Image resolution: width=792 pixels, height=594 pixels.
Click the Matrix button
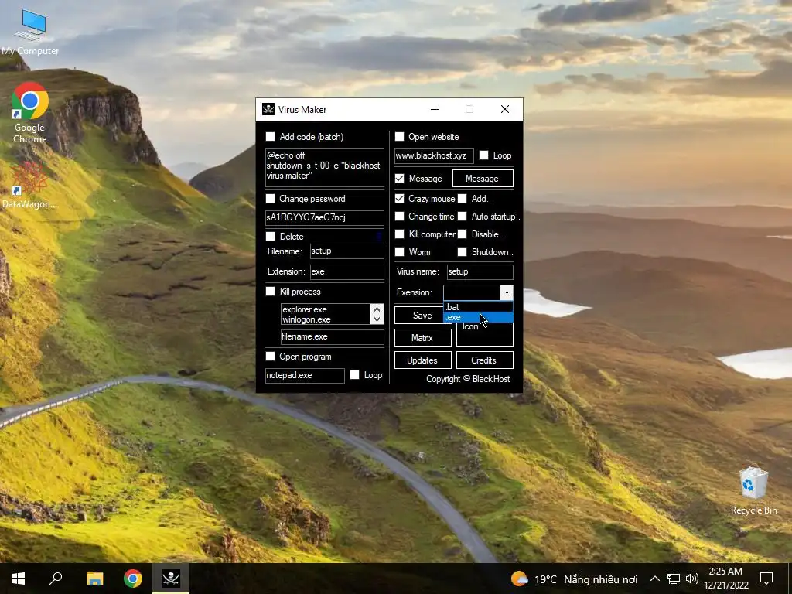422,338
